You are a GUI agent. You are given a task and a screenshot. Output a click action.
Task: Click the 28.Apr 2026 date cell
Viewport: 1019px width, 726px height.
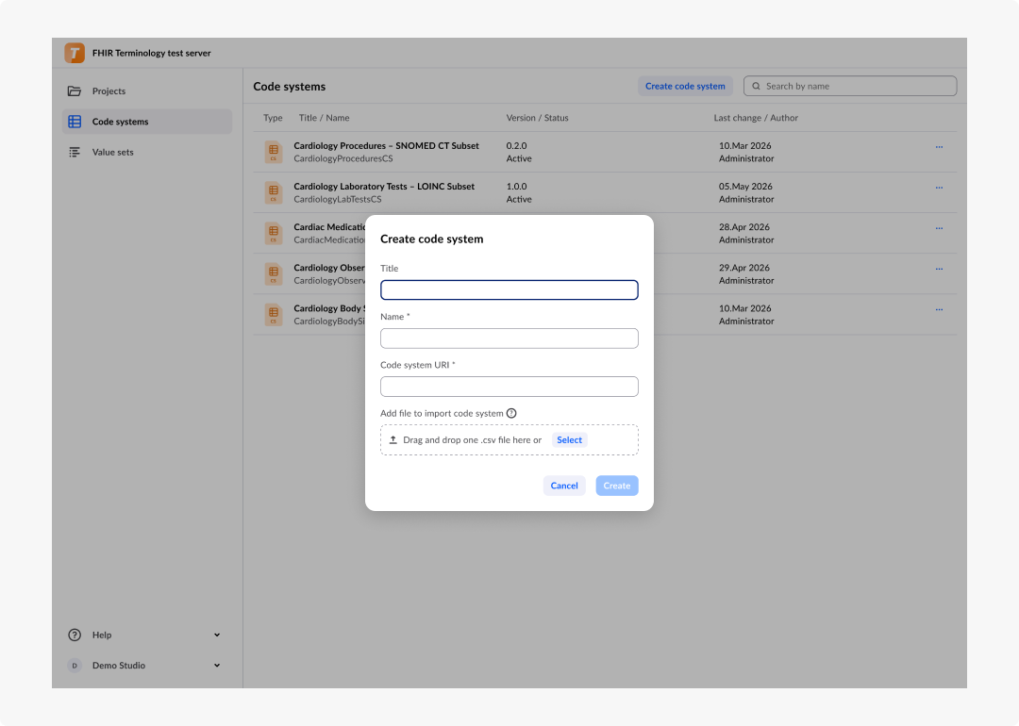[x=744, y=227]
